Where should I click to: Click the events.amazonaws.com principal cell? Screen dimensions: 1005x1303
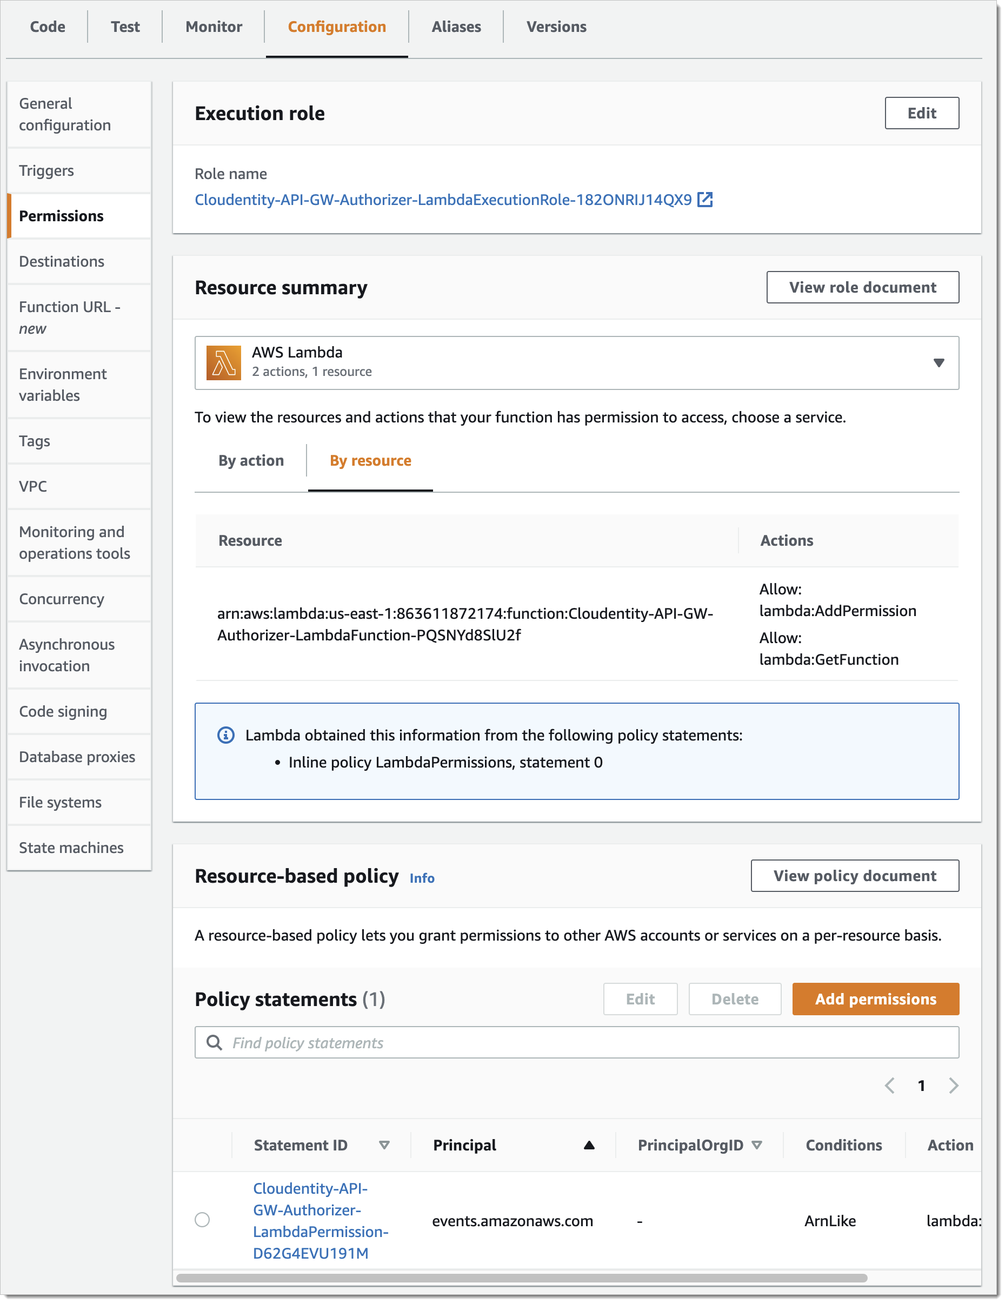(513, 1221)
